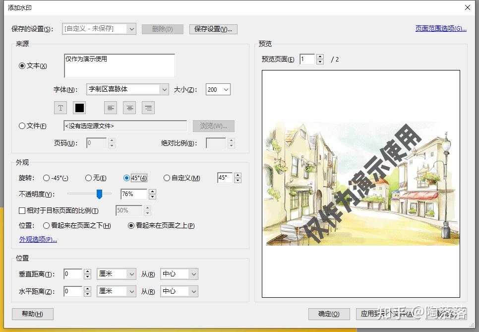
Task: Increase opacity percentage with up arrow
Action: [152, 192]
